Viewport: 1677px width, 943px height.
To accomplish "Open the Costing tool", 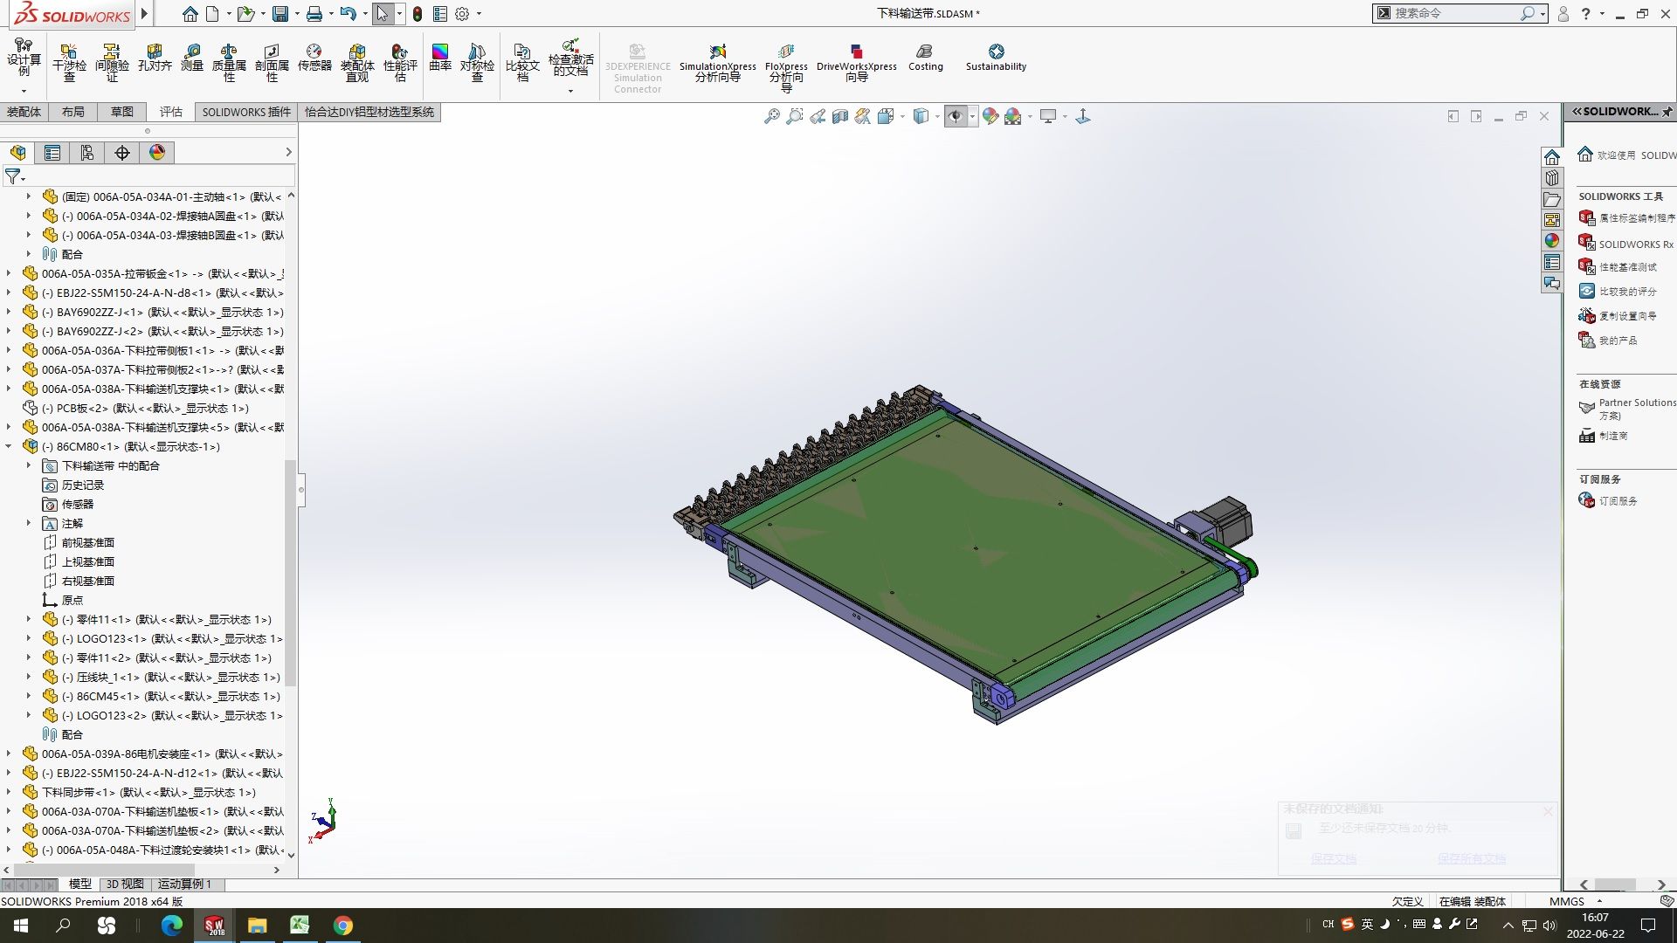I will [x=926, y=58].
